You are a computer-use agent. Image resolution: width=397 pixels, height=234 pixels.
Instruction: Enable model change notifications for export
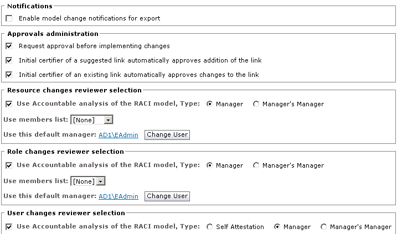coord(9,18)
